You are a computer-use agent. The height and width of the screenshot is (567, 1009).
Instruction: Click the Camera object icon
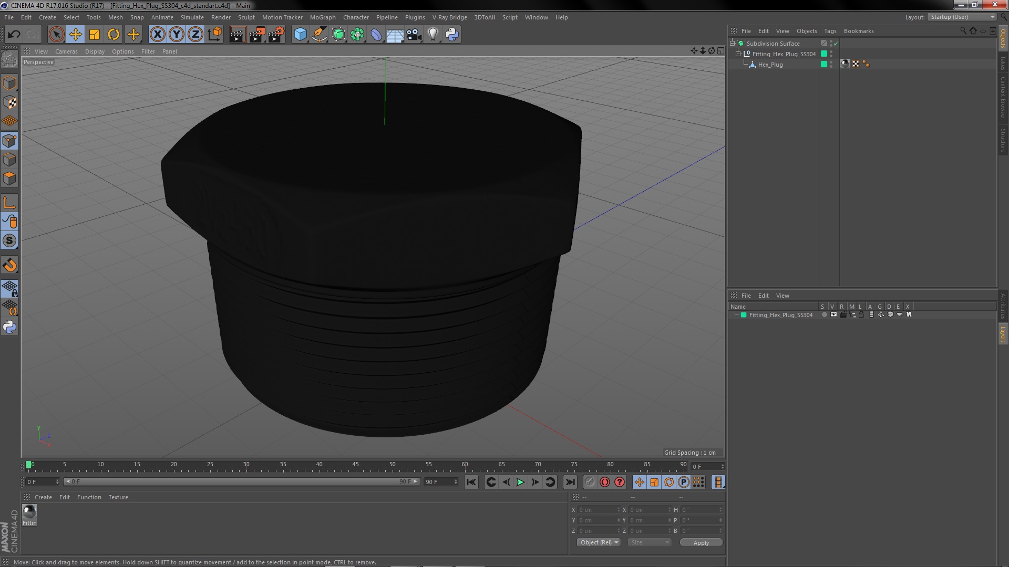pyautogui.click(x=414, y=35)
